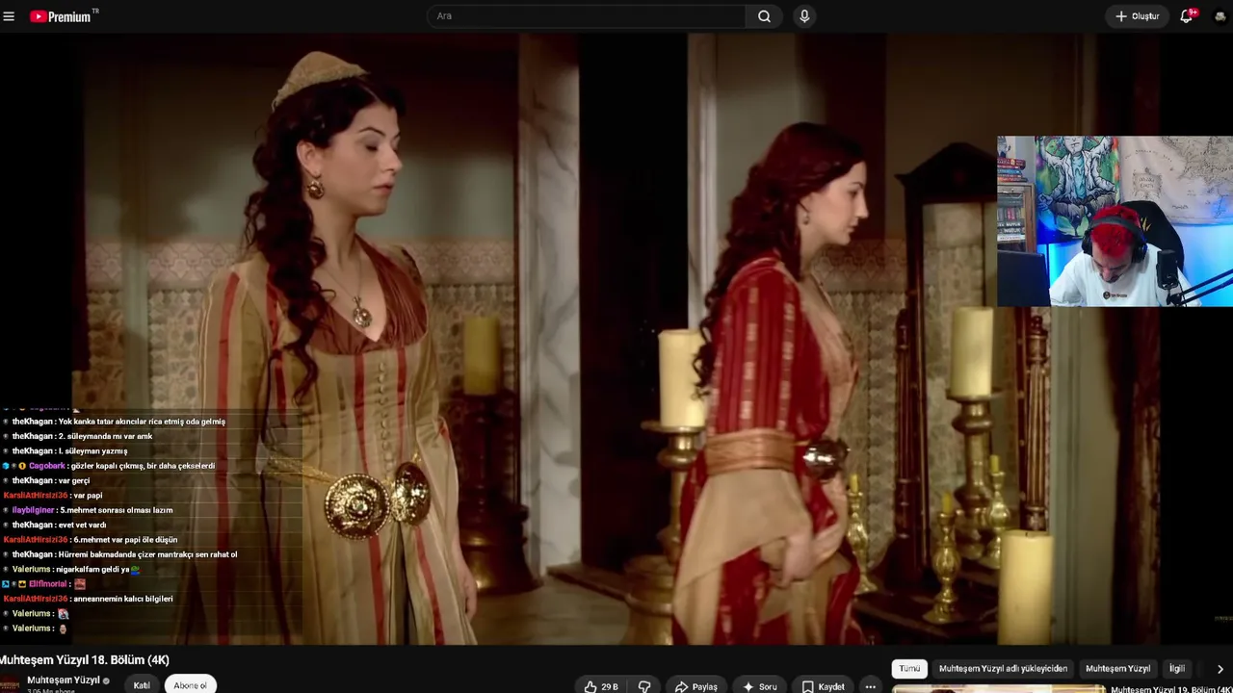Click the Muhteşem Yüzyıl video player
Image resolution: width=1233 pixels, height=693 pixels.
(616, 339)
